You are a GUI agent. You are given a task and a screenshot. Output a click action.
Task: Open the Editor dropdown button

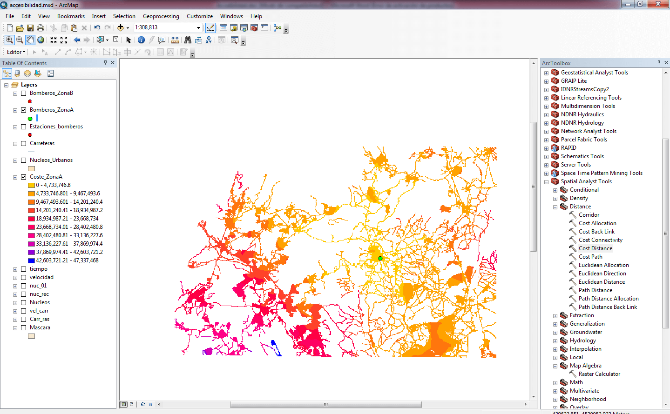pos(16,52)
